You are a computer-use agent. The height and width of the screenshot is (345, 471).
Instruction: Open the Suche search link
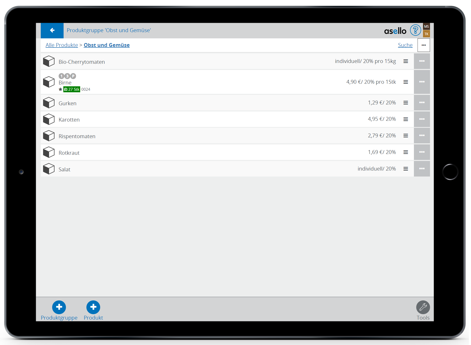coord(405,45)
